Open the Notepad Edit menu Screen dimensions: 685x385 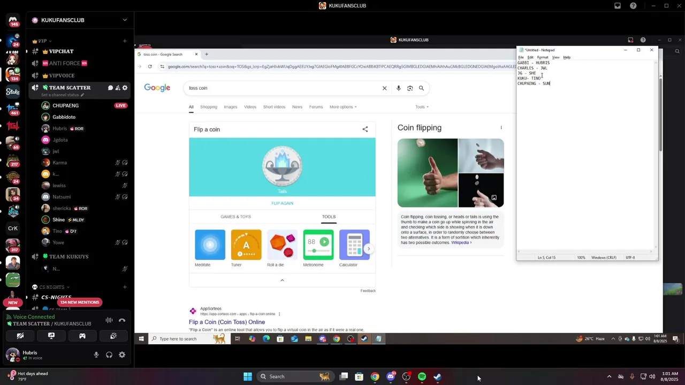530,57
